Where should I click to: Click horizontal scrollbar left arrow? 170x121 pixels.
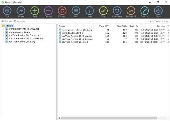pos(59,118)
